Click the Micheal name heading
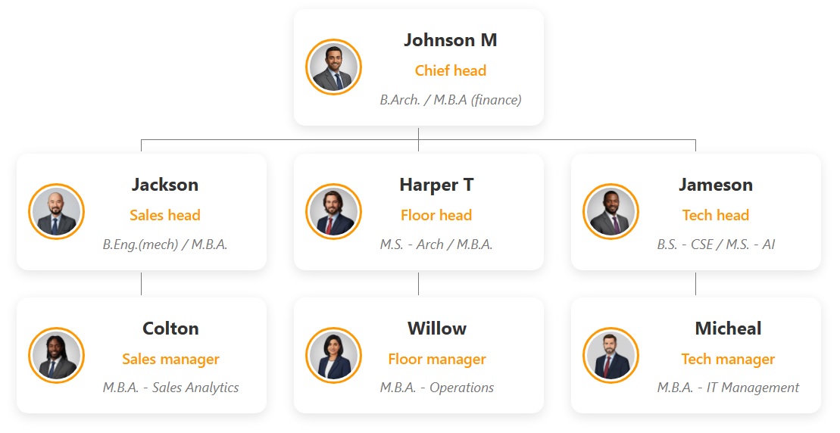The width and height of the screenshot is (840, 433). pos(728,329)
